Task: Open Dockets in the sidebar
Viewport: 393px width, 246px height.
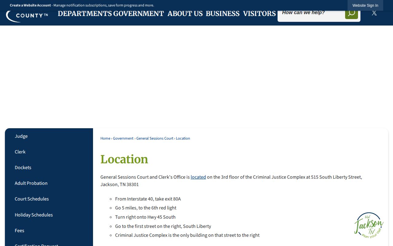Action: tap(23, 168)
